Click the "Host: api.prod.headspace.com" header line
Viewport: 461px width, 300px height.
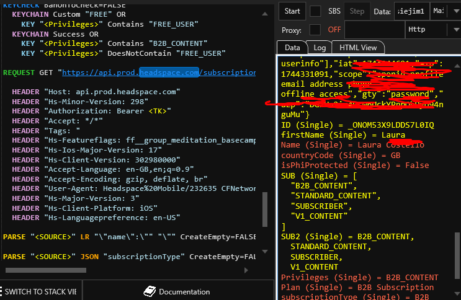click(96, 92)
